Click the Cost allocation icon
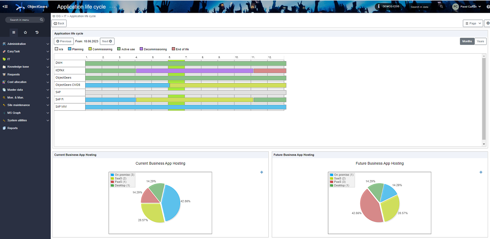Viewport: 490px width, 239px height. 4,82
